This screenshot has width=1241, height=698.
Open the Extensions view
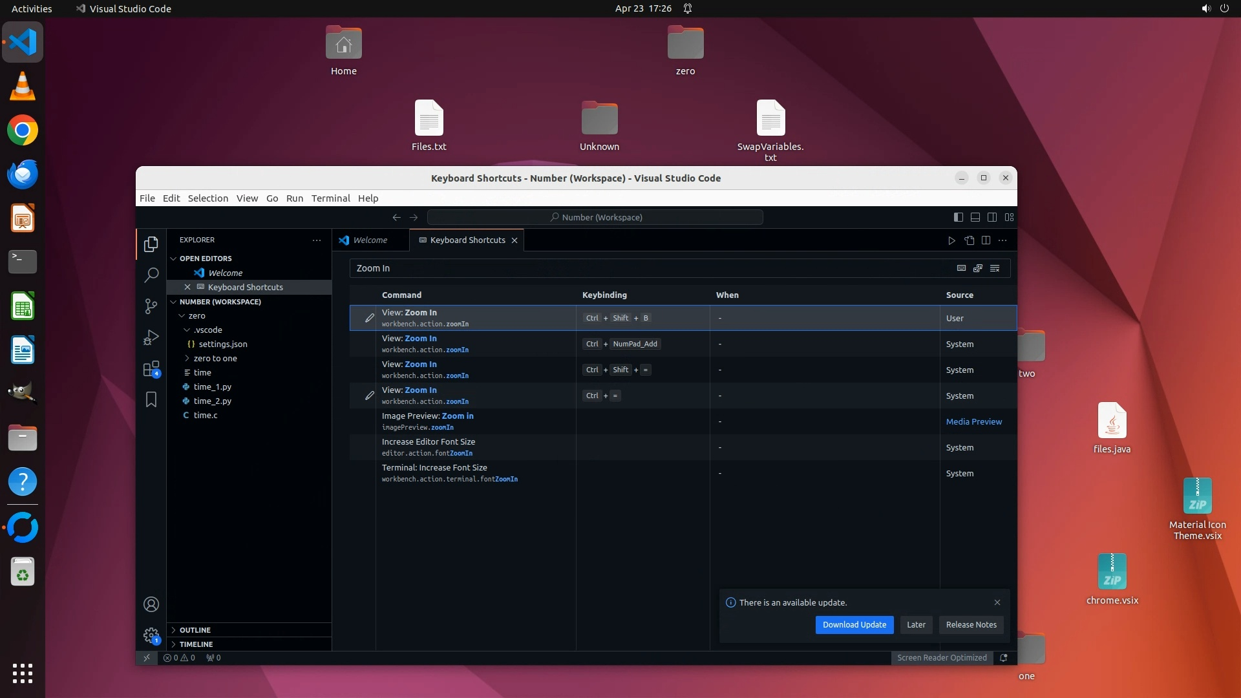[x=151, y=369]
